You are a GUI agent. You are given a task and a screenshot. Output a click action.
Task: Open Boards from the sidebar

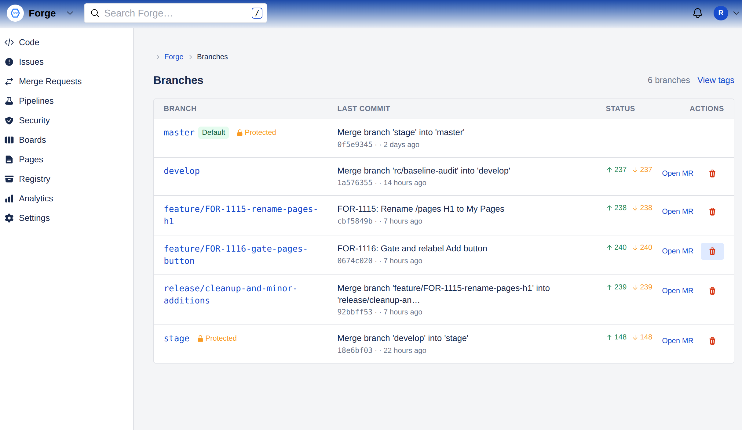point(32,140)
